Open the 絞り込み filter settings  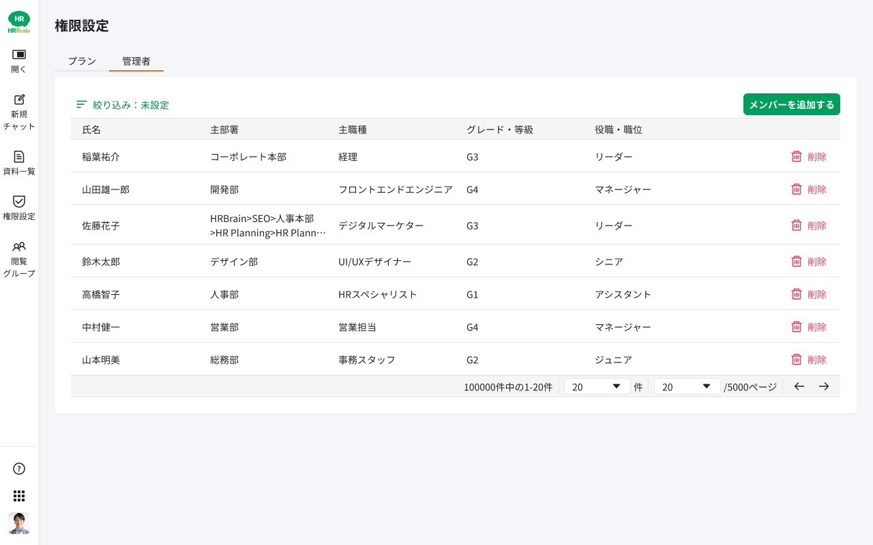(123, 105)
